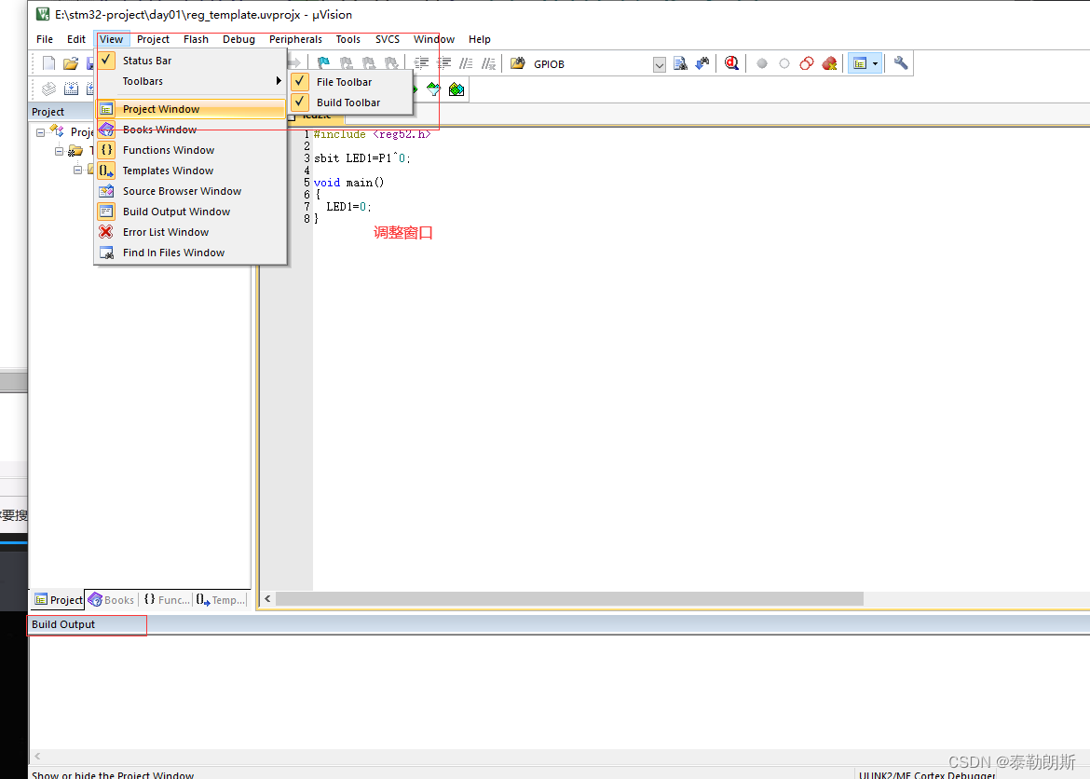Click the insert breakpoint gray dot icon

(x=762, y=64)
